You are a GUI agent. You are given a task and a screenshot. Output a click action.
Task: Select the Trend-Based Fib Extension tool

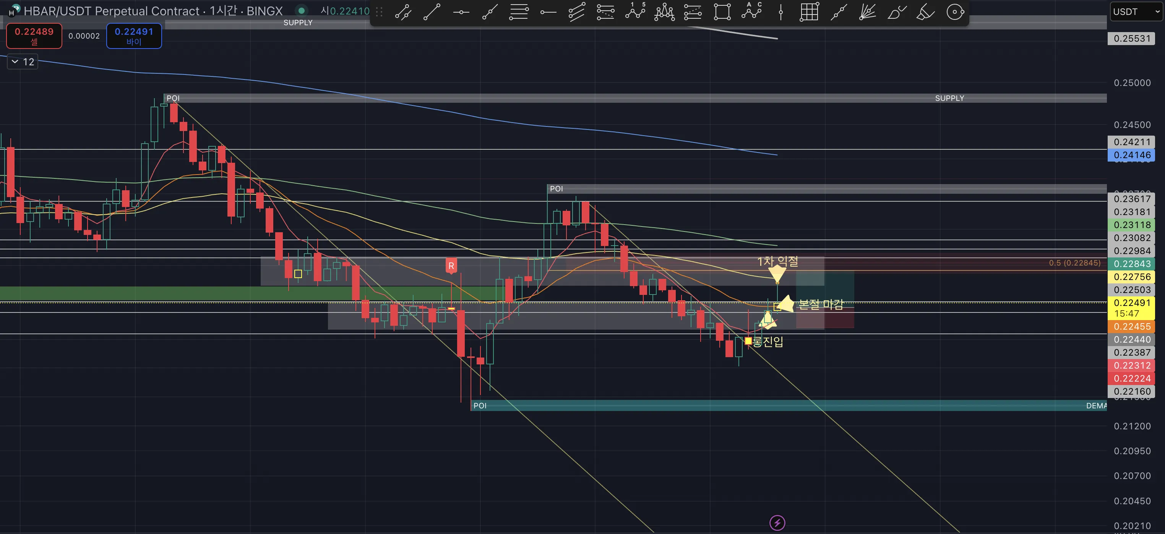pyautogui.click(x=605, y=12)
